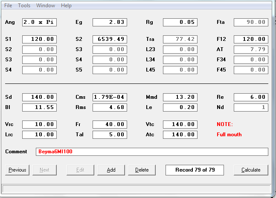Click the Record 79 of 79 box
This screenshot has height=198, width=276.
(195, 170)
